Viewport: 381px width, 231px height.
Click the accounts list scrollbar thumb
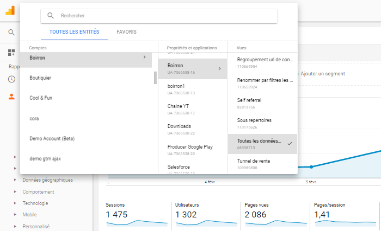pyautogui.click(x=155, y=78)
